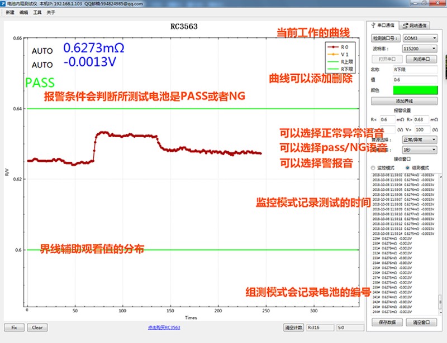Click the 清空计数 button
Viewport: 447px width, 343px height.
(x=294, y=327)
